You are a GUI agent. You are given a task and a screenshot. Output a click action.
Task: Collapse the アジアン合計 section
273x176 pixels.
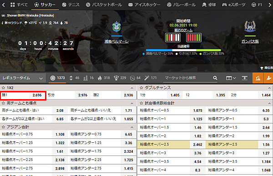click(x=132, y=127)
